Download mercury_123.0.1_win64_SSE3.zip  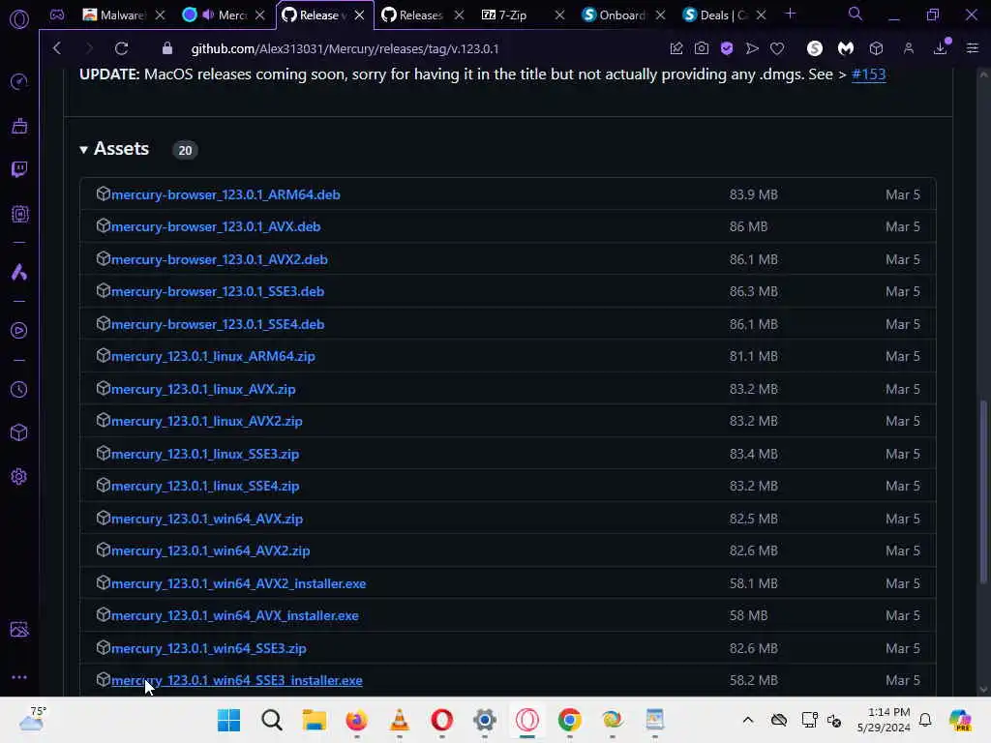coord(209,648)
